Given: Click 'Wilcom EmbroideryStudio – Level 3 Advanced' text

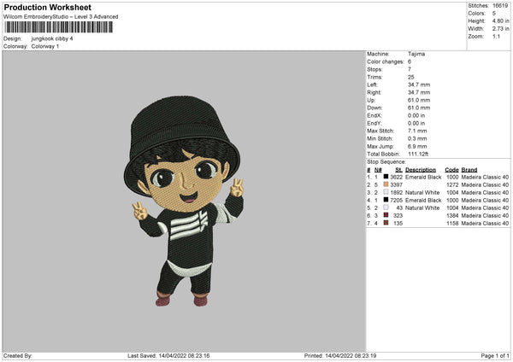Looking at the screenshot, I should coord(61,17).
